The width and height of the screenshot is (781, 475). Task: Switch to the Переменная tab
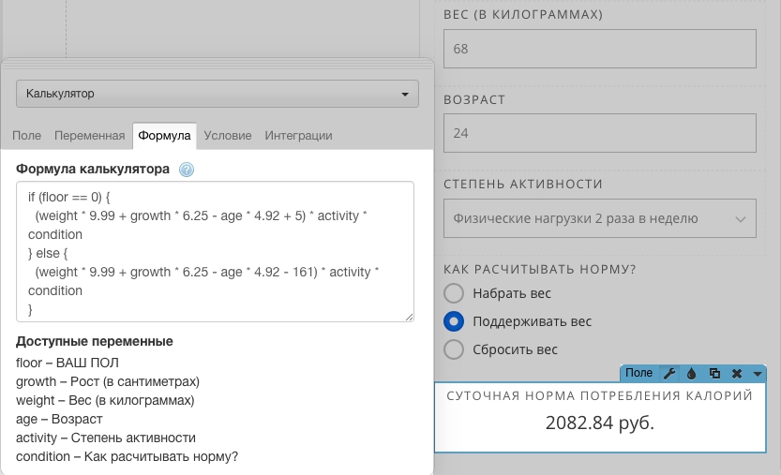point(90,136)
